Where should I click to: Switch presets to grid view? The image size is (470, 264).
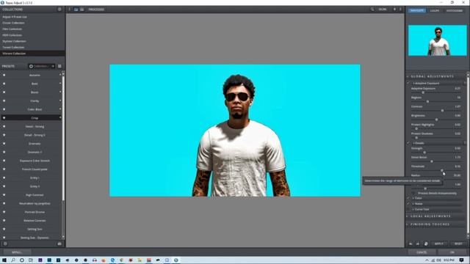coord(59,66)
